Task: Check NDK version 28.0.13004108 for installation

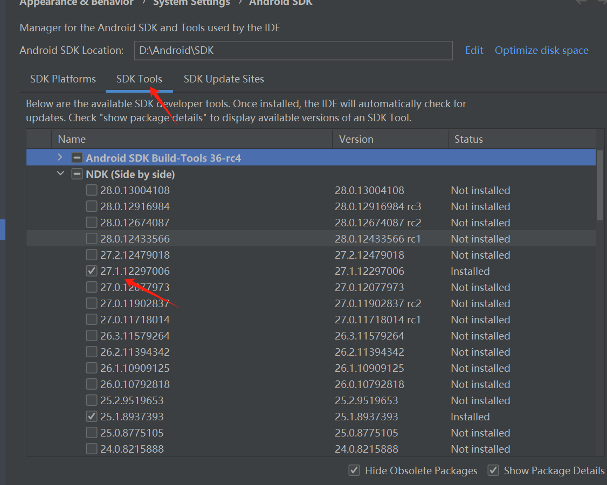Action: tap(92, 190)
